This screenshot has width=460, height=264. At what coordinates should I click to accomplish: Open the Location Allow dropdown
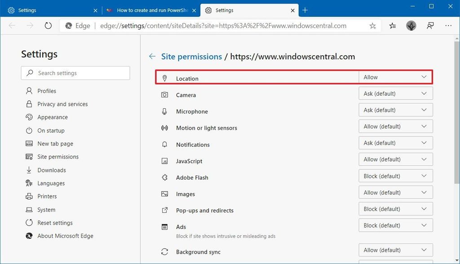coord(395,77)
